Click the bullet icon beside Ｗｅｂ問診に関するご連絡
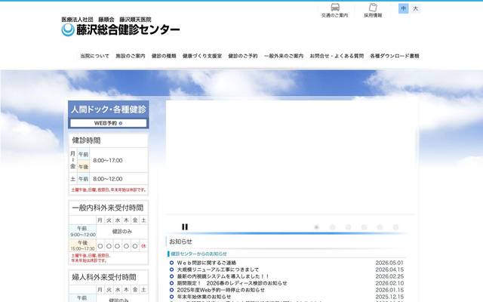The height and width of the screenshot is (302, 483). tap(171, 263)
